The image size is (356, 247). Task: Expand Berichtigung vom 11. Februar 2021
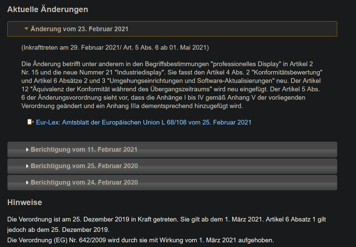point(84,150)
